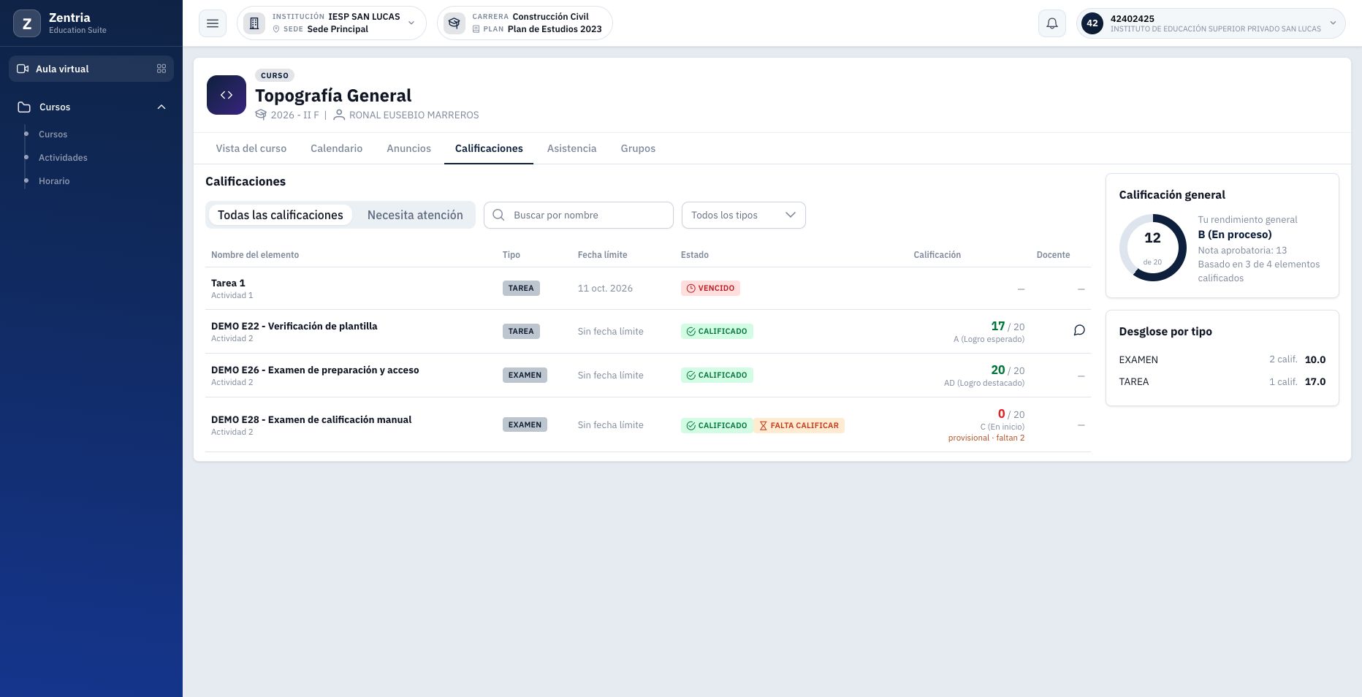Switch to Necesita atención filter

[x=415, y=215]
